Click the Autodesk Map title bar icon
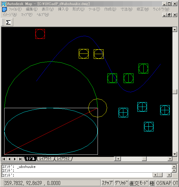The image size is (179, 187). coord(4,4)
